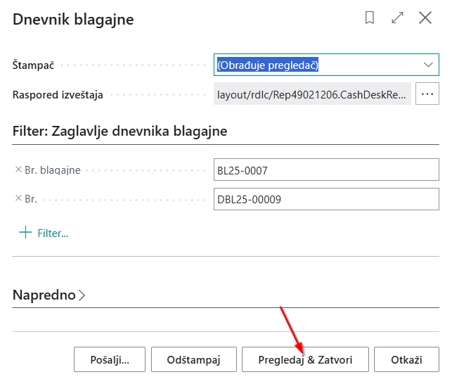This screenshot has width=452, height=384.
Task: Remove the Br. filter with X
Action: [x=18, y=198]
